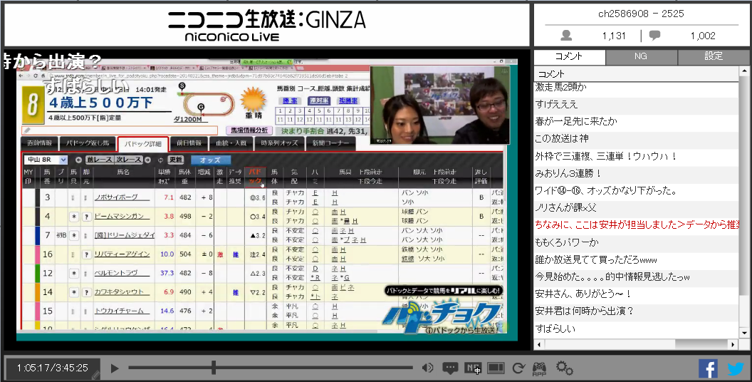Screen dimensions: 752x382
Task: Play the broadcast with the play button
Action: pos(115,368)
